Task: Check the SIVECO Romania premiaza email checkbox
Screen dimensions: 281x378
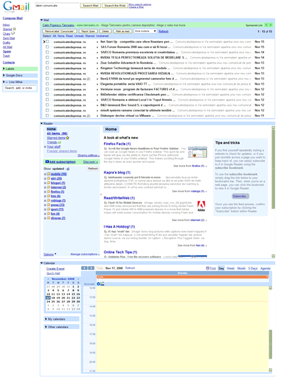Action: [47, 52]
